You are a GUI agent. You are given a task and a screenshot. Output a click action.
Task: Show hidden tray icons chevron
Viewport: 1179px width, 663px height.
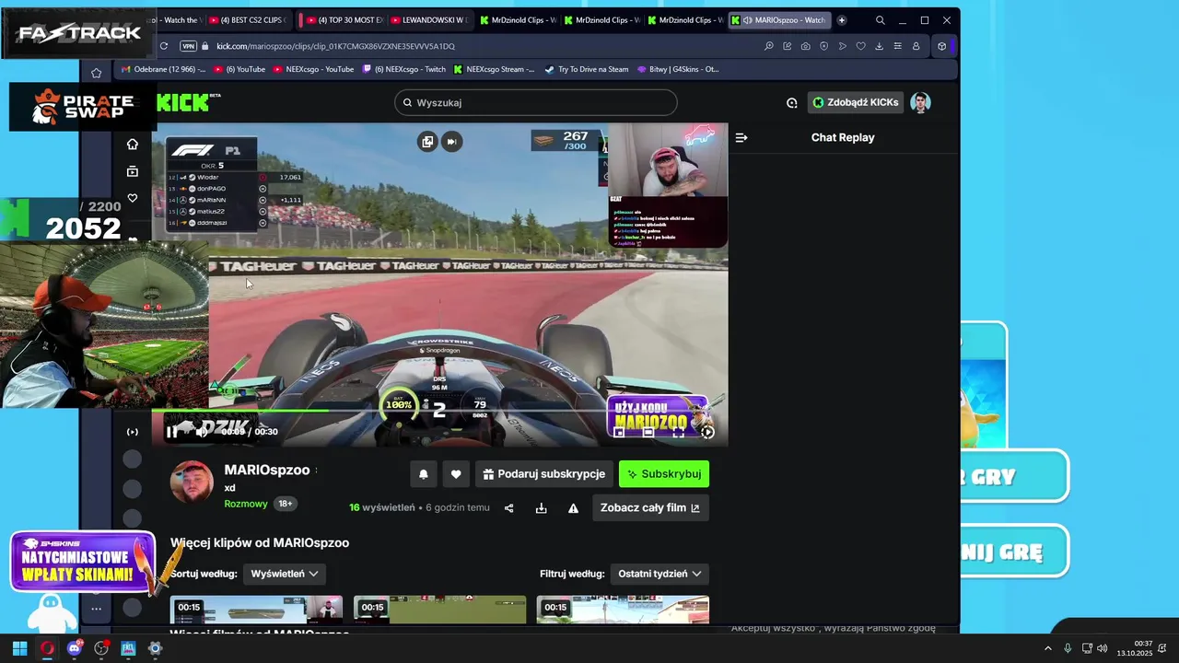pyautogui.click(x=1047, y=648)
